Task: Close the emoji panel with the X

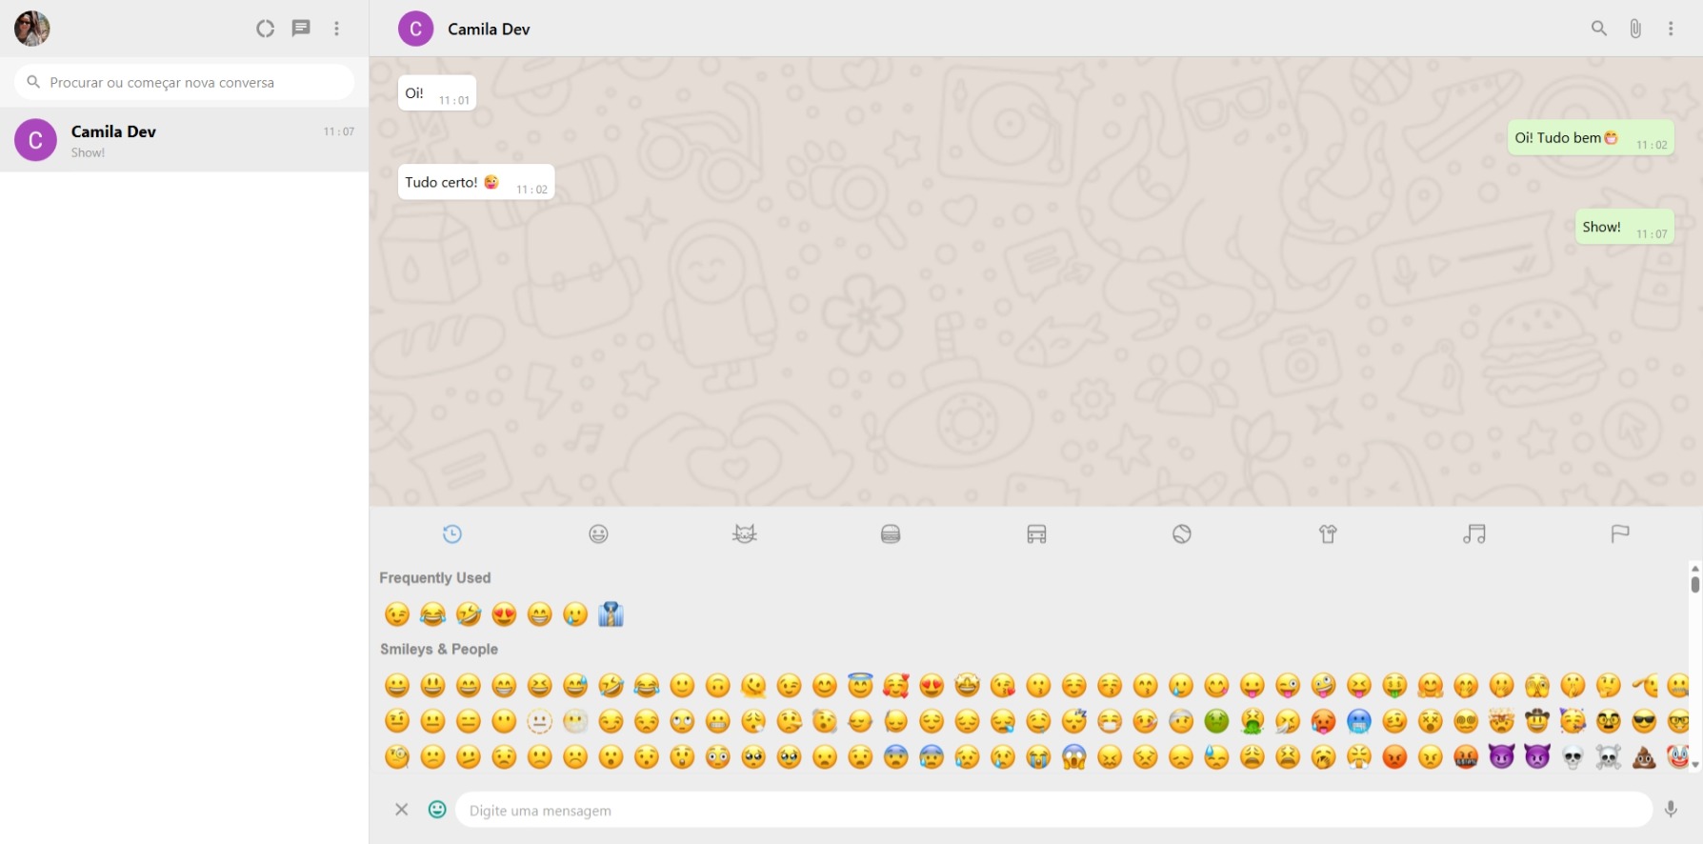Action: (x=402, y=810)
